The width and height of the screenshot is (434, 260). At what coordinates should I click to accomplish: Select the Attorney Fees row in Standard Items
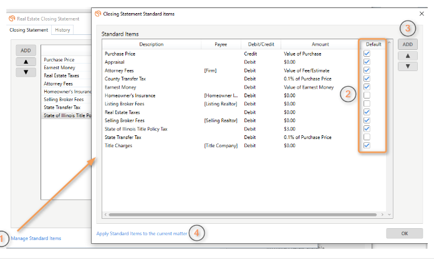pyautogui.click(x=118, y=71)
